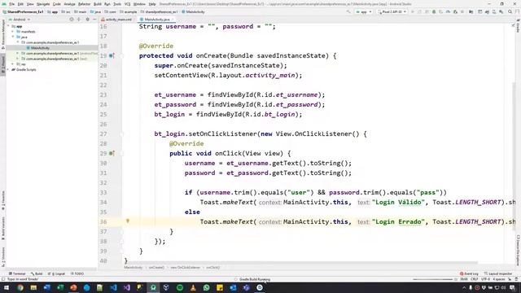Place cursor on line 33 if statement
Image resolution: width=521 pixels, height=293 pixels.
pyautogui.click(x=316, y=192)
